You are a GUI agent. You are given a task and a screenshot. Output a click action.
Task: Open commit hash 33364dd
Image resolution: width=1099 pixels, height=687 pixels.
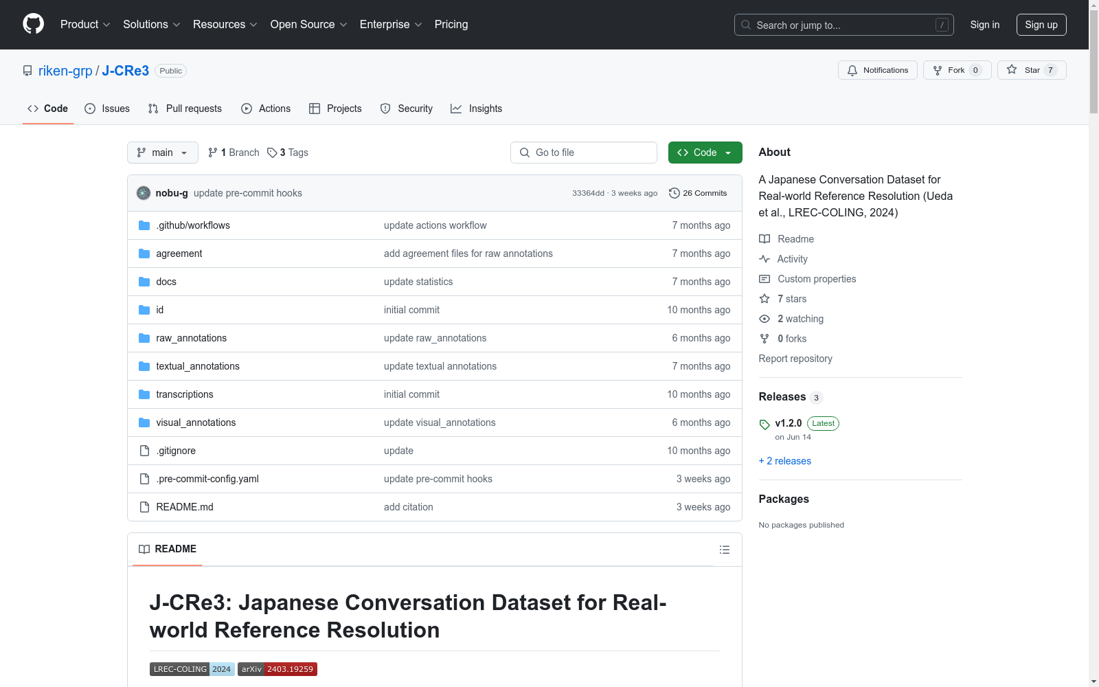pos(588,193)
